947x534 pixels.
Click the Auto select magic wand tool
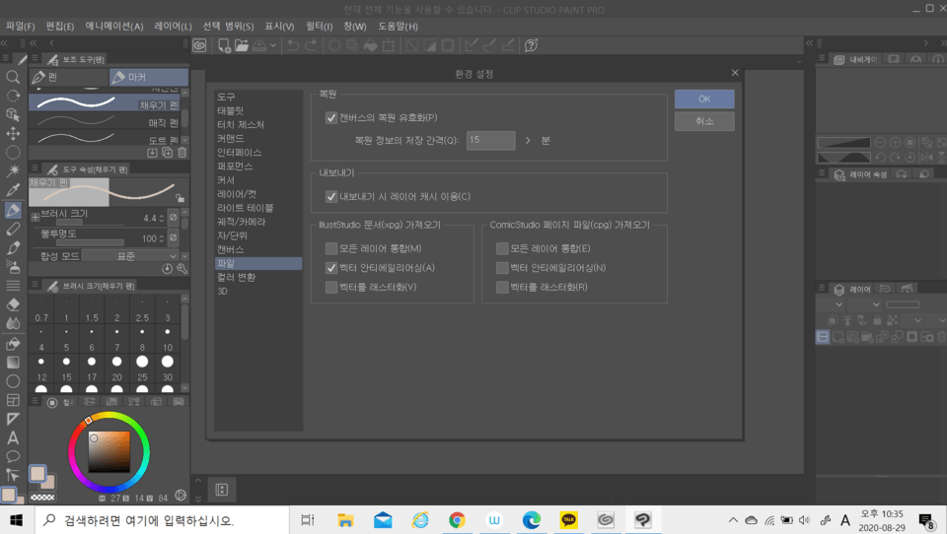[x=13, y=171]
